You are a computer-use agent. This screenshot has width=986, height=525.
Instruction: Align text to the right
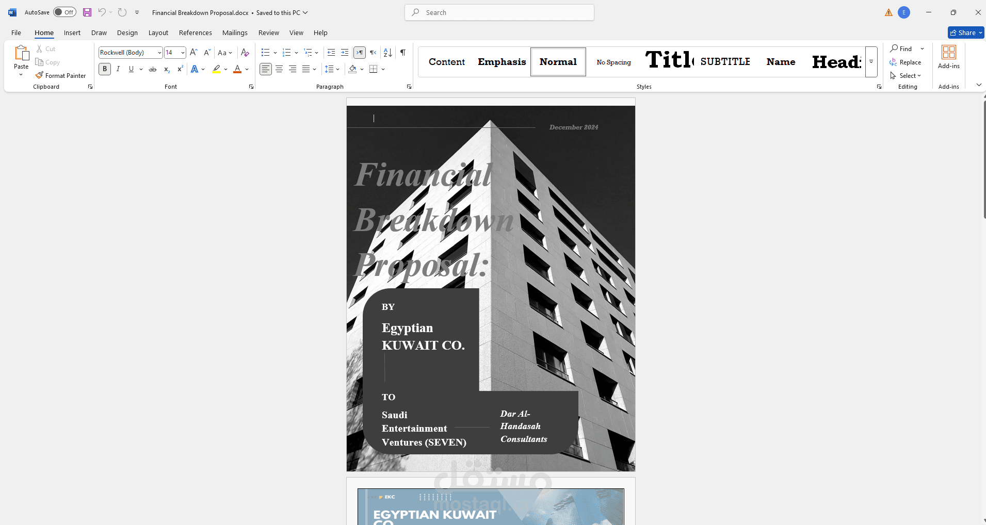coord(293,69)
